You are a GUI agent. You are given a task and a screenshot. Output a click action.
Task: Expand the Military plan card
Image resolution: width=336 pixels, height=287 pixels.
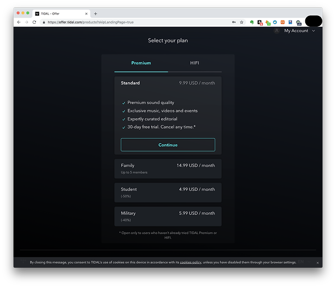click(168, 216)
